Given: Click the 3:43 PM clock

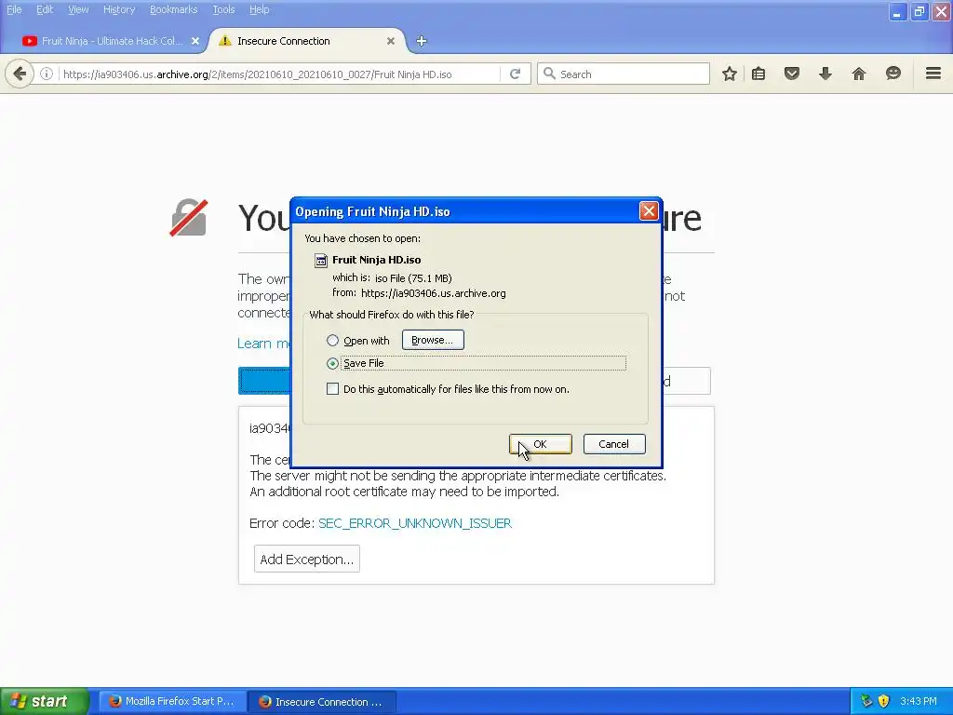Looking at the screenshot, I should coord(919,701).
